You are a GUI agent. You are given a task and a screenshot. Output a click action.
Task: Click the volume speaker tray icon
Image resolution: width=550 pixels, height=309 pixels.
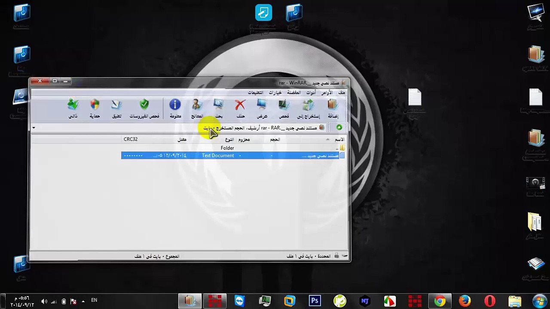[44, 301]
